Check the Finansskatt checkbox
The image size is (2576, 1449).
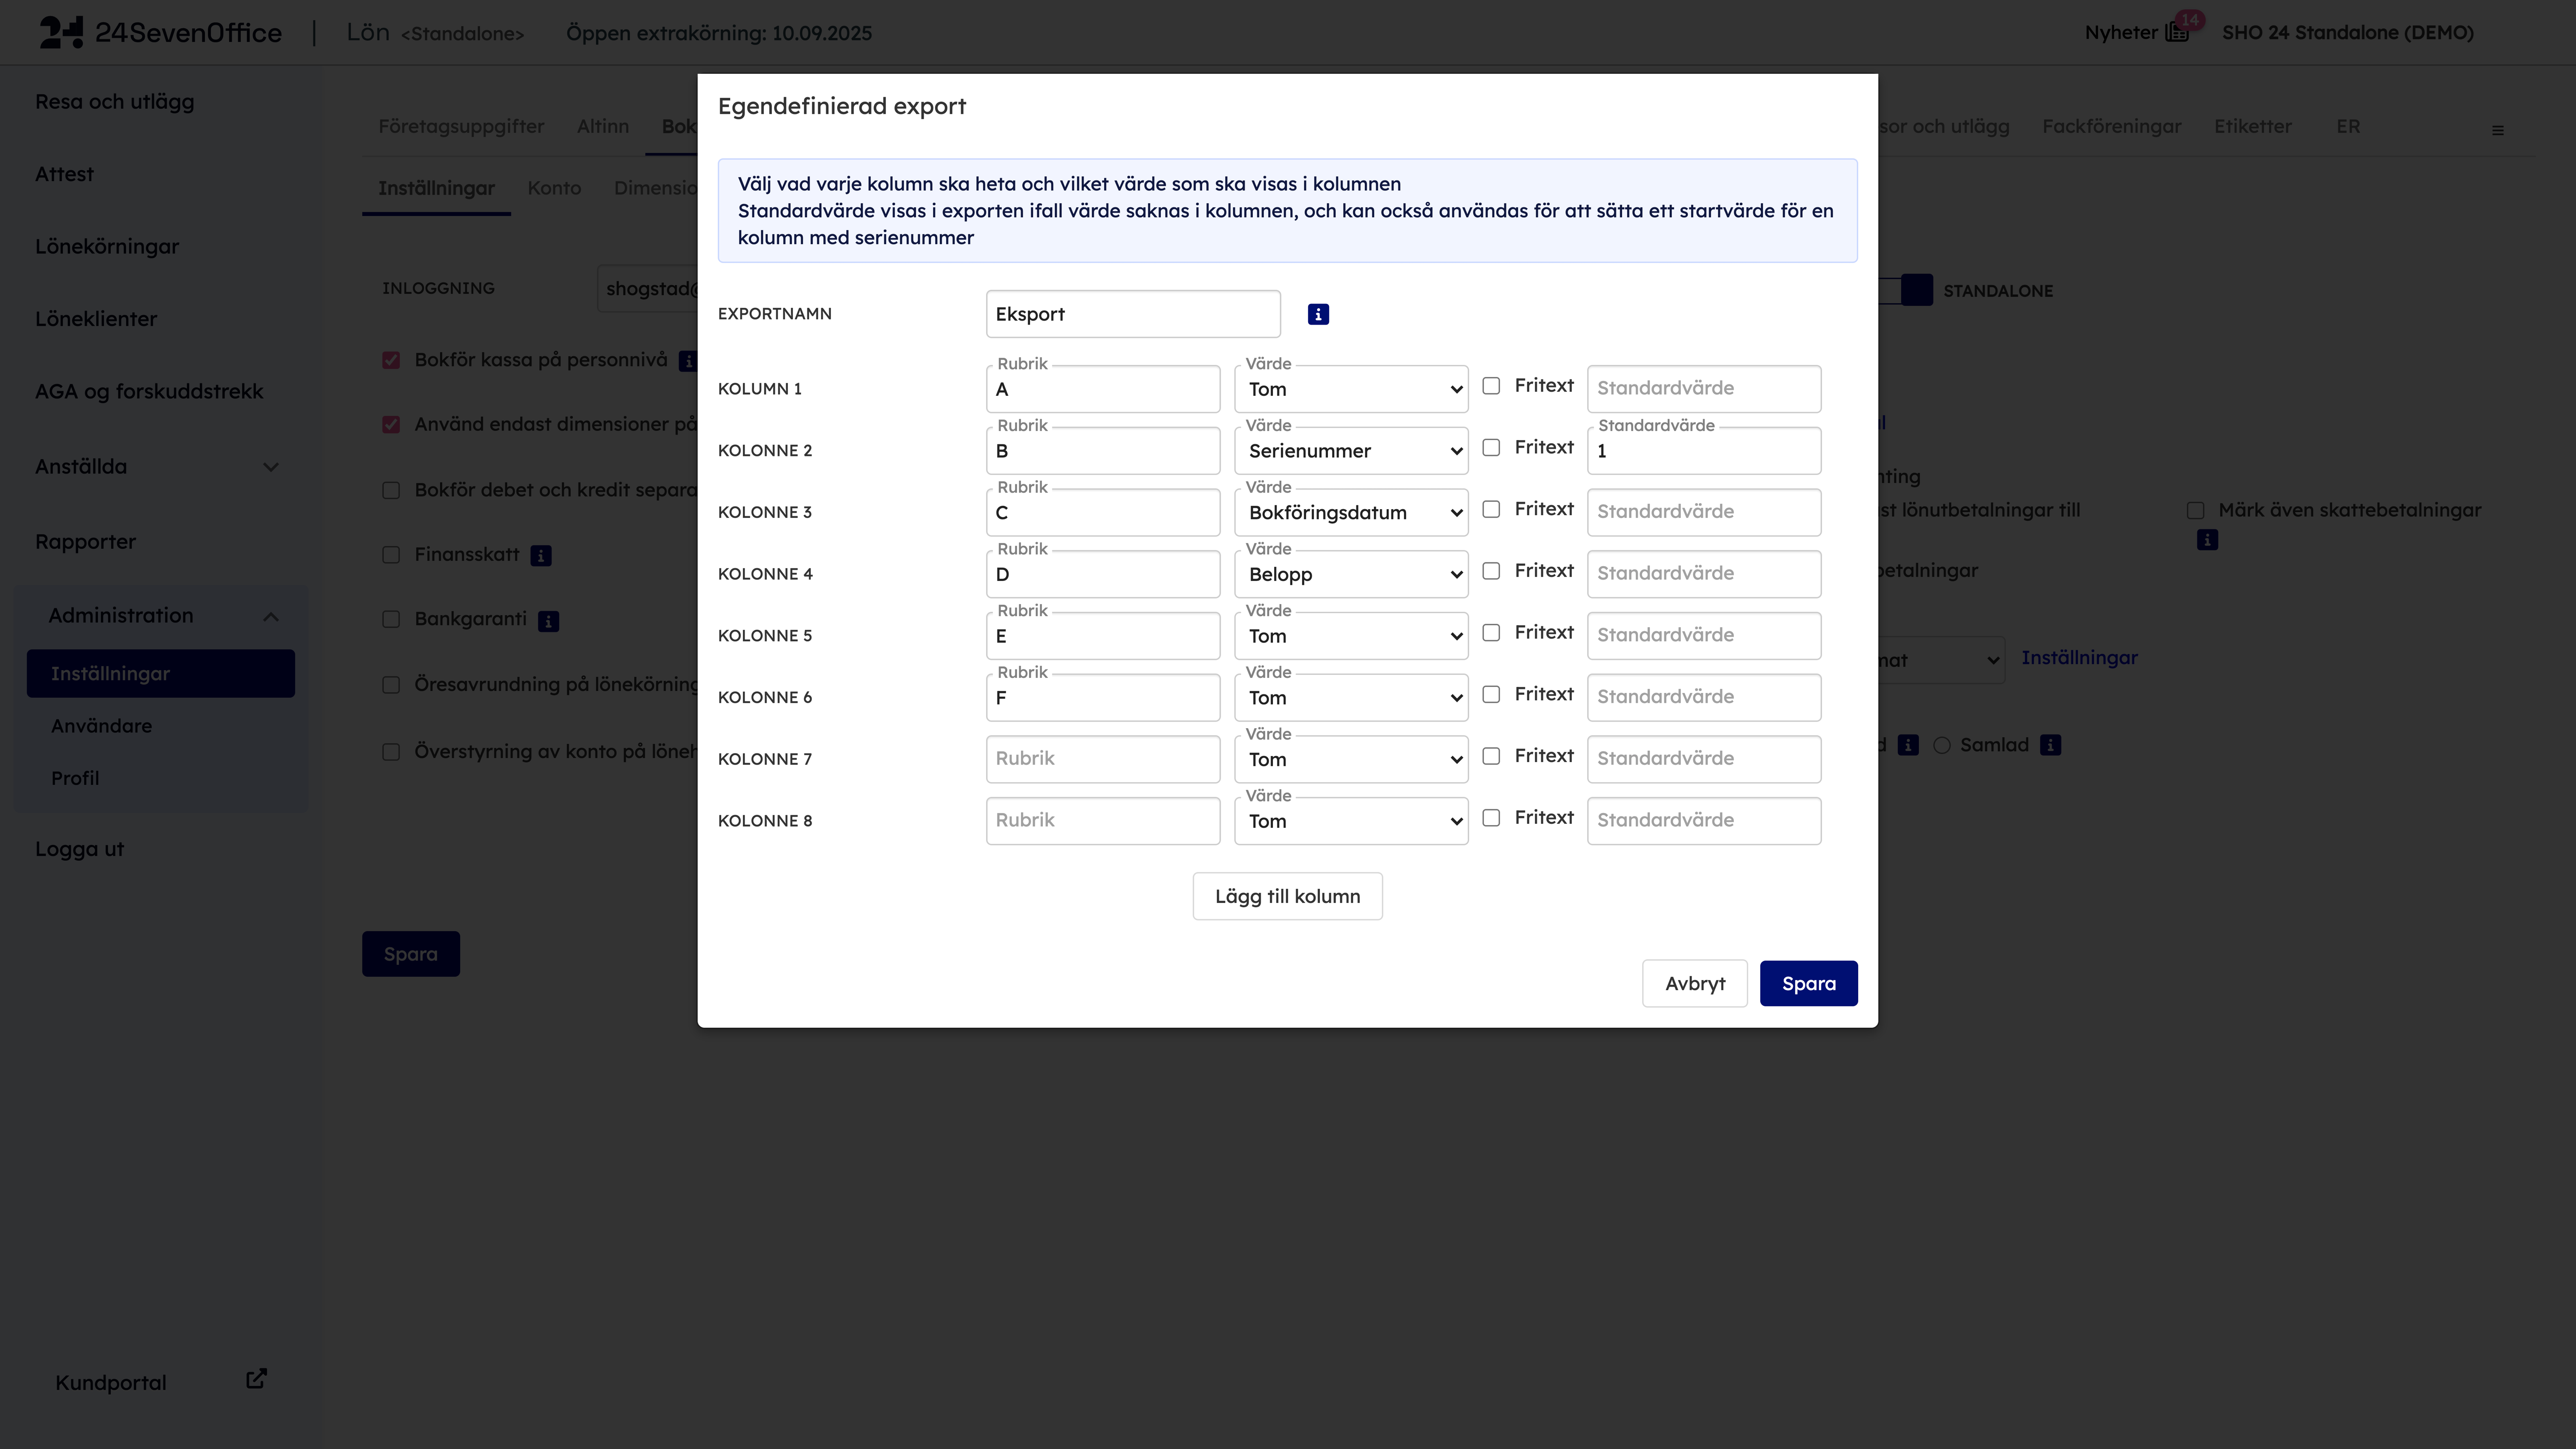pos(391,555)
